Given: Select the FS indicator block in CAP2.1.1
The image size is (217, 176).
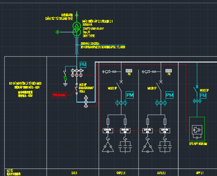Looking at the screenshot, I should (129, 71).
